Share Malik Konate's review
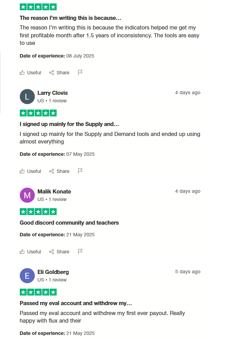 pyautogui.click(x=59, y=252)
